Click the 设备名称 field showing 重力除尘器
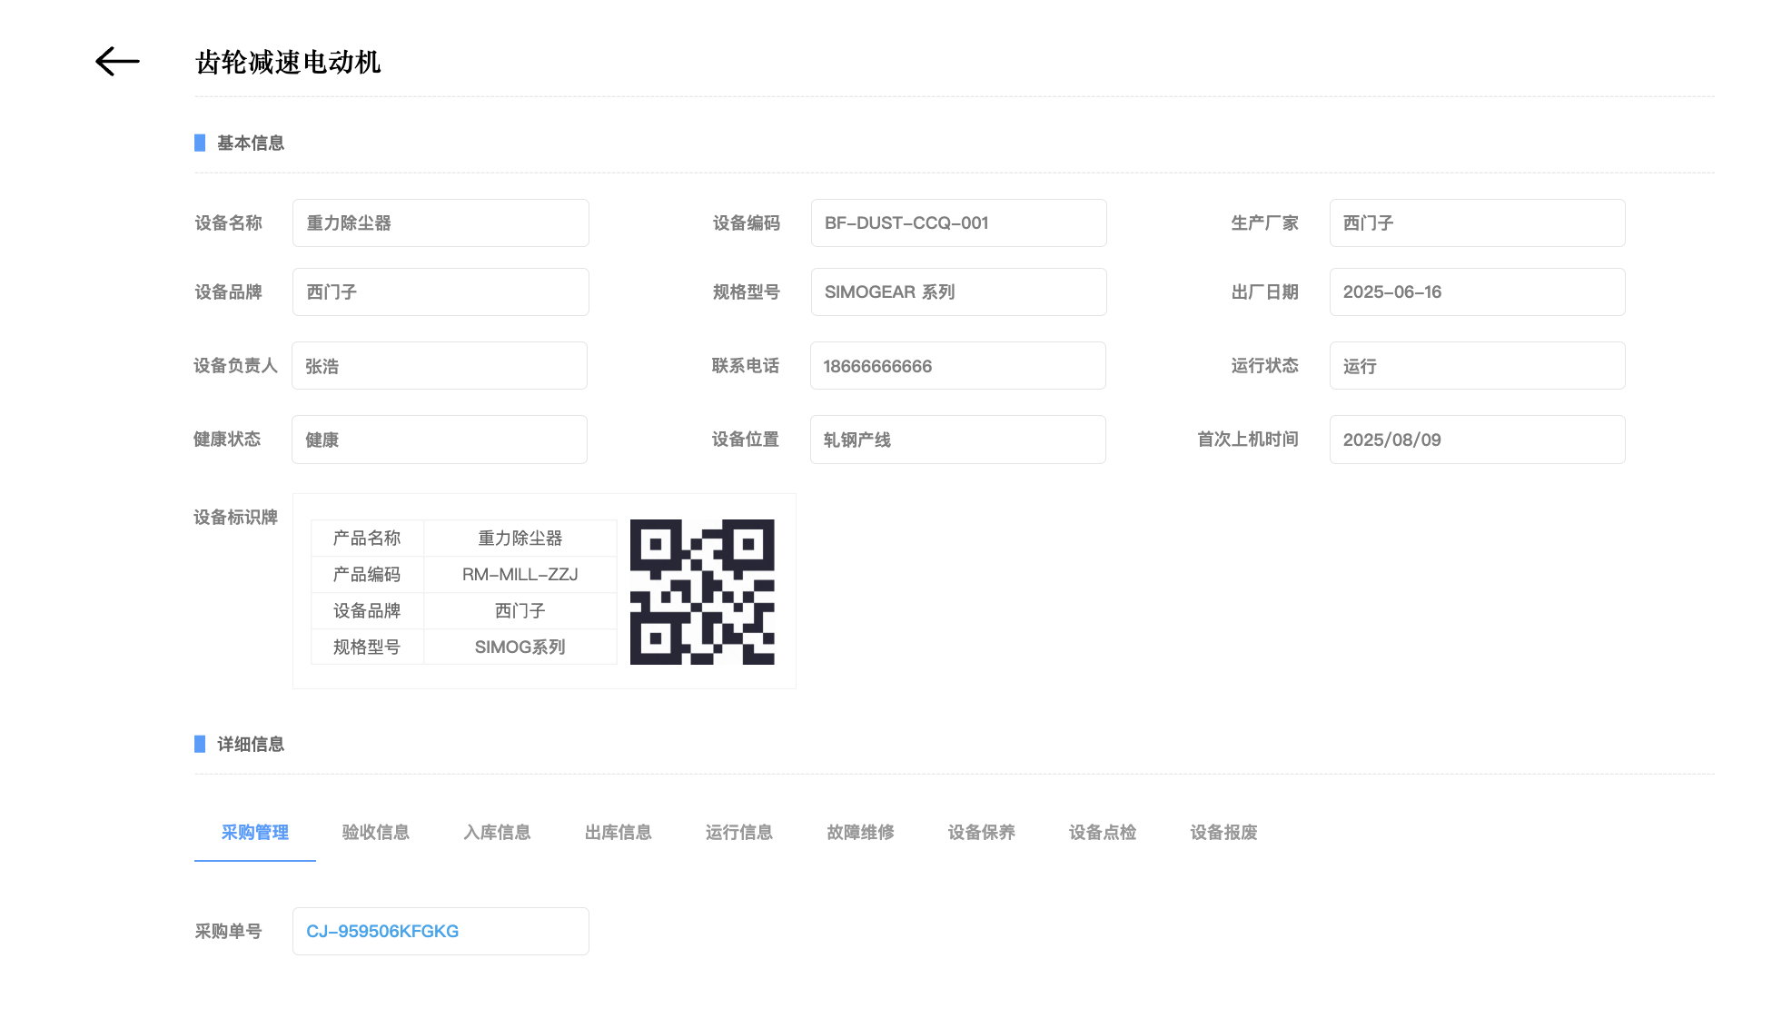Screen dimensions: 1782x1028 (441, 222)
